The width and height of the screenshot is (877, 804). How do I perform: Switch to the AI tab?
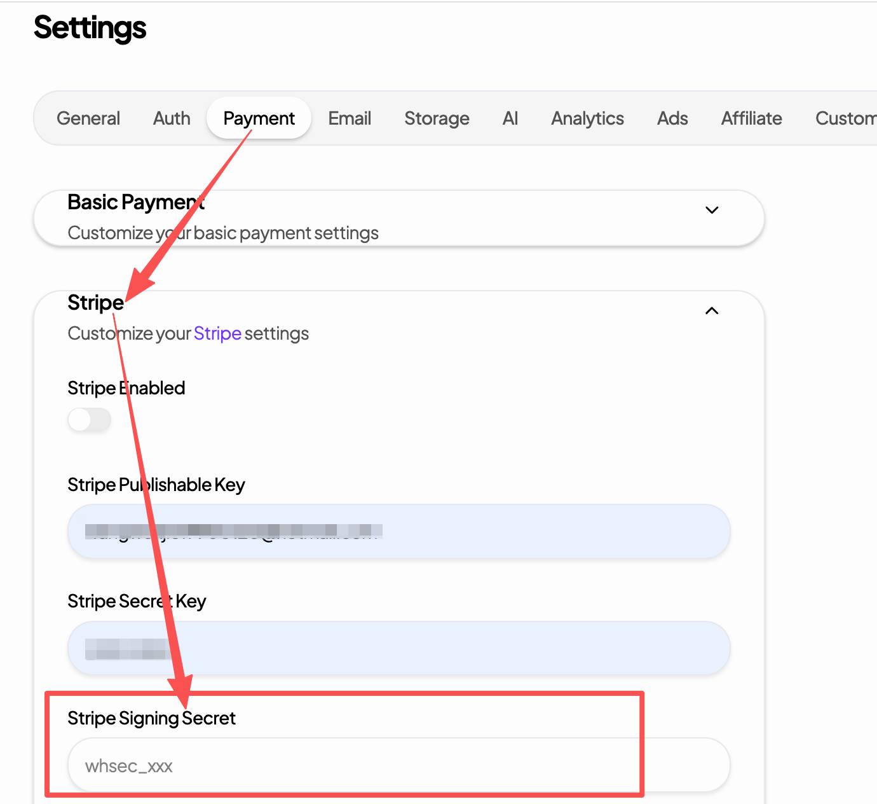tap(510, 118)
